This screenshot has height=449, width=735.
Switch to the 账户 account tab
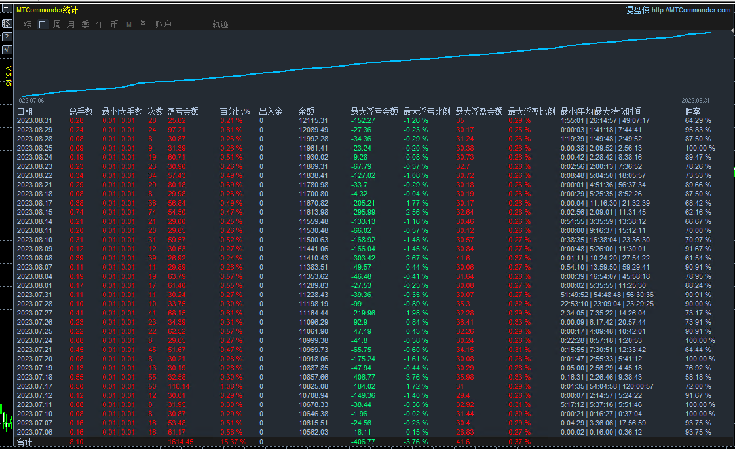click(x=163, y=24)
